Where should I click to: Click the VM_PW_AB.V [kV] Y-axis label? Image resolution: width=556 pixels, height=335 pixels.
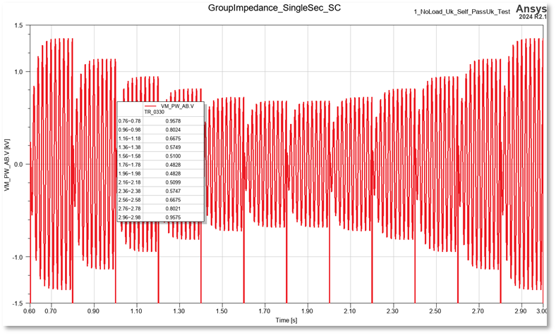pos(7,165)
